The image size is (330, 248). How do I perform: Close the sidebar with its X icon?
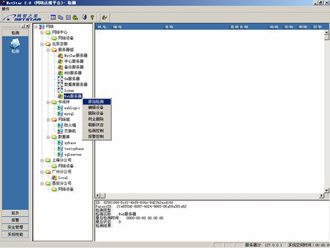click(28, 26)
